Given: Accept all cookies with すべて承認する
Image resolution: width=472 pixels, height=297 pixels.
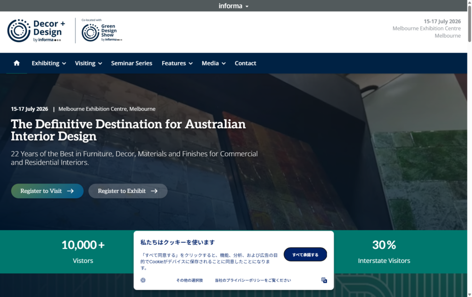Looking at the screenshot, I should 305,254.
